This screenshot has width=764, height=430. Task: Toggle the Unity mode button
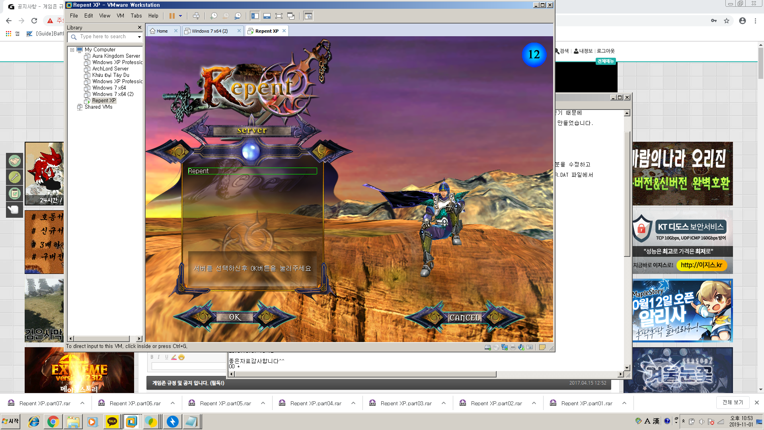291,16
